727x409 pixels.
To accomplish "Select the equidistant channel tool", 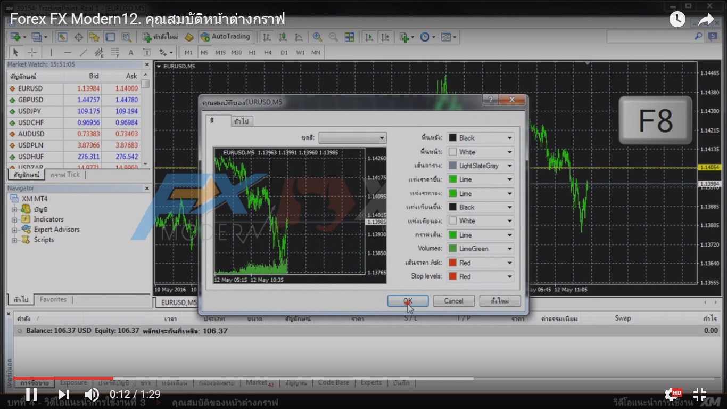I will (x=99, y=52).
